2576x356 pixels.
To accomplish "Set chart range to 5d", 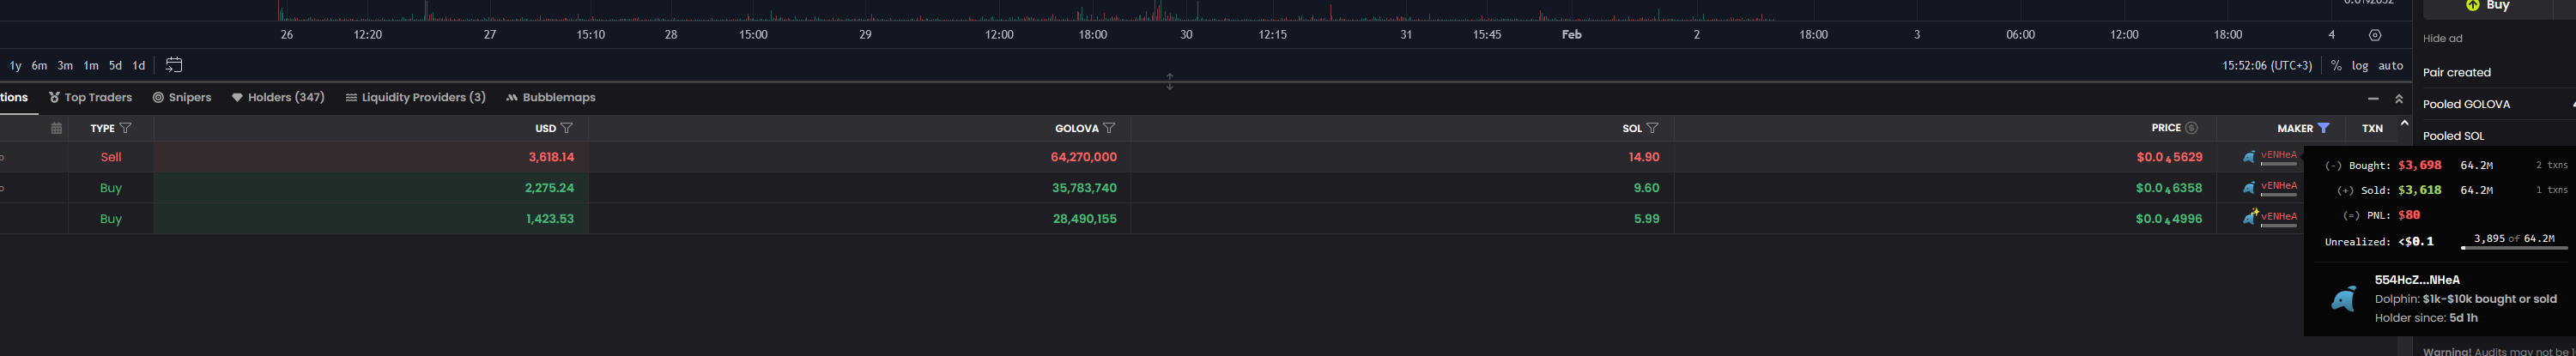I will point(115,66).
